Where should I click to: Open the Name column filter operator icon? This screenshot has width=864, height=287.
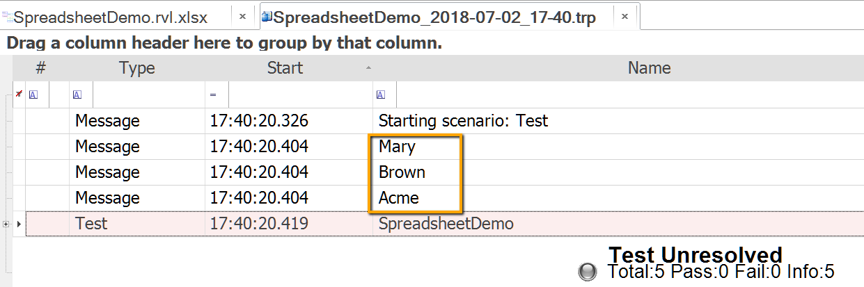(x=381, y=95)
